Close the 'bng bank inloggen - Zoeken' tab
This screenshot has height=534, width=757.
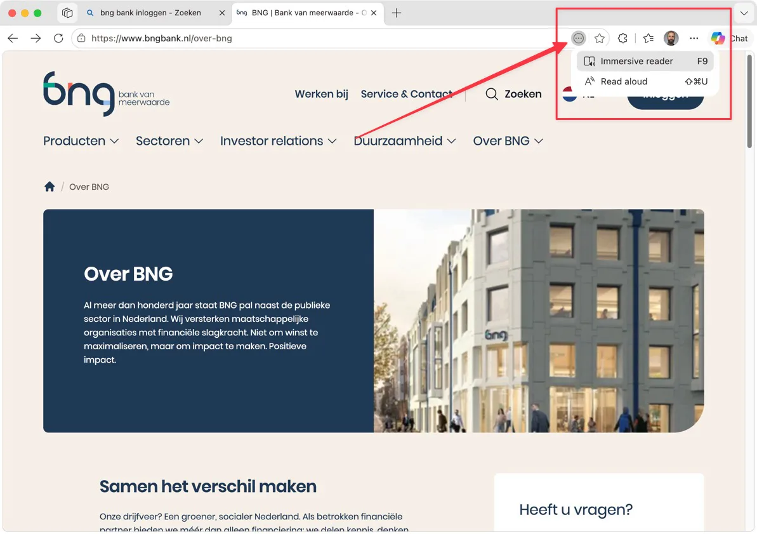pyautogui.click(x=222, y=13)
